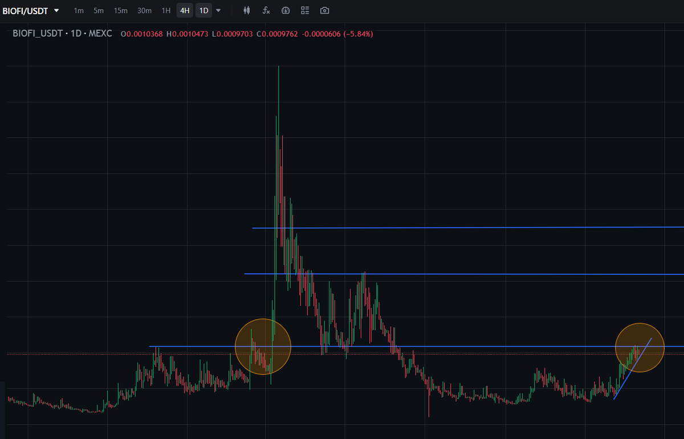Click the close price value 0.0009762
This screenshot has height=439, width=684.
(x=280, y=34)
